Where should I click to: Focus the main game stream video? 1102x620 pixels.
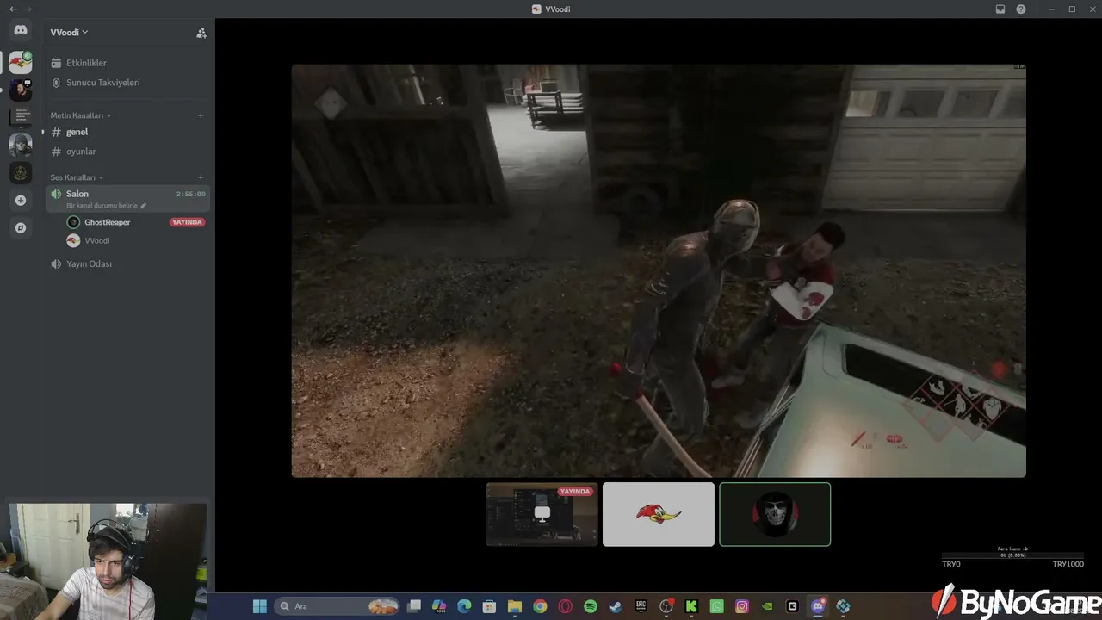659,270
